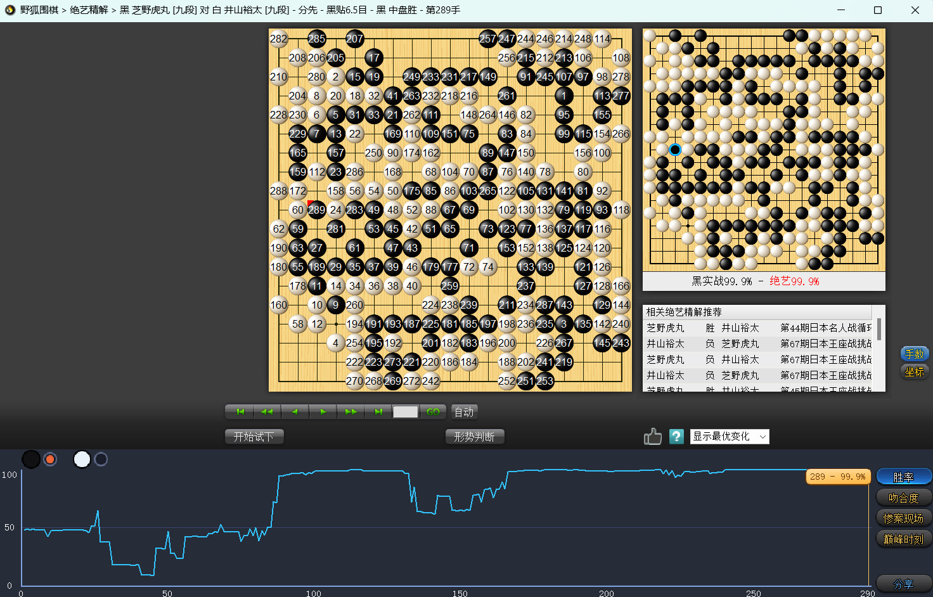Click the 开始试下 button

[x=254, y=437]
